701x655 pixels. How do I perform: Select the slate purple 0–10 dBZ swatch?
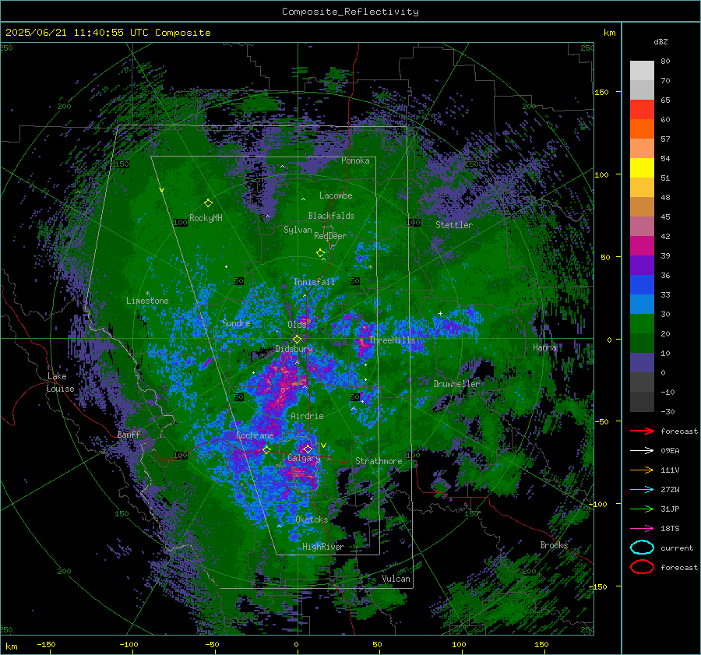pos(642,363)
